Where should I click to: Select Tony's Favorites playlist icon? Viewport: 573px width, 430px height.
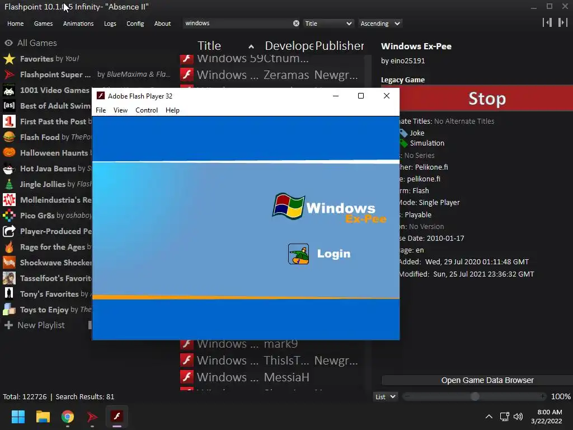[9, 294]
